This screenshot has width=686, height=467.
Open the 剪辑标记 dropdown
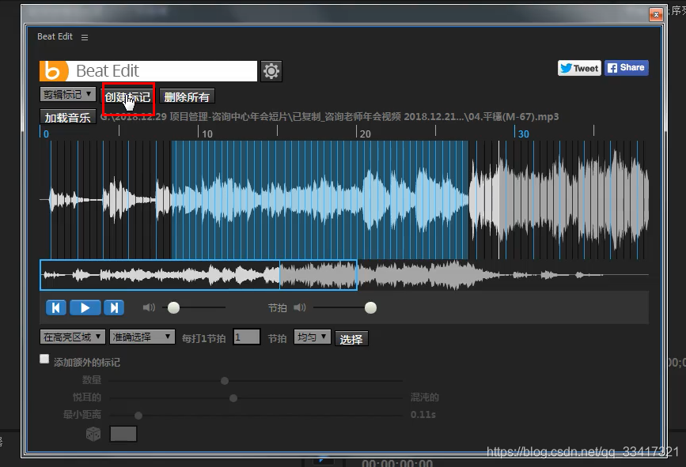coord(67,94)
